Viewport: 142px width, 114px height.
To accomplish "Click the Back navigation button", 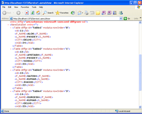I will tap(7, 13).
